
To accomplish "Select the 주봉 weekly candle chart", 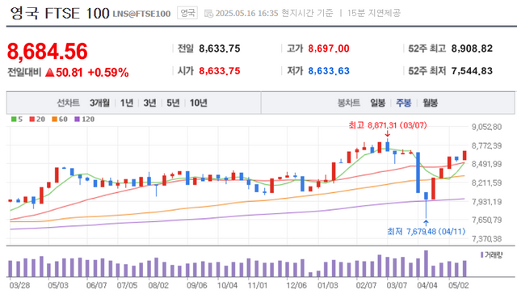I will [404, 103].
